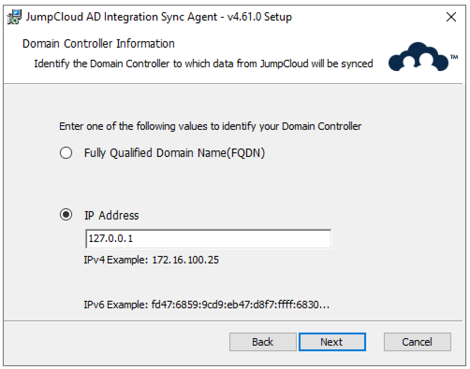Close the JumpCloud Setup window
470x369 pixels.
pos(451,17)
